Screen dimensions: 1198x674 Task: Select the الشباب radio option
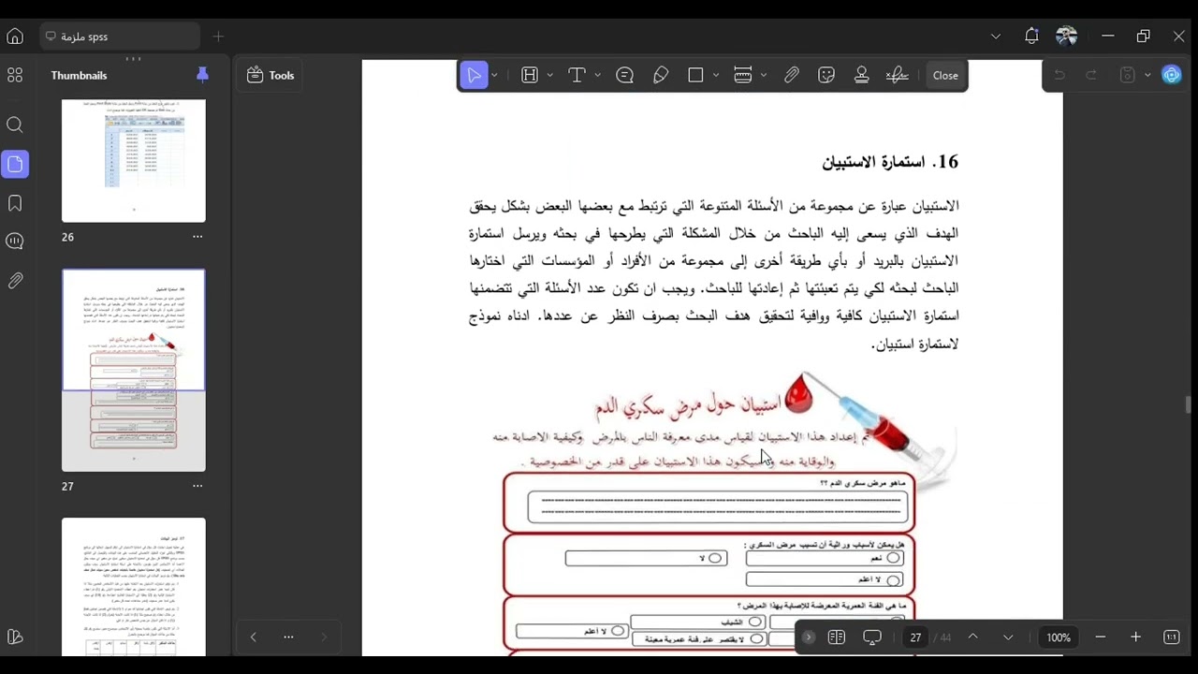click(754, 622)
